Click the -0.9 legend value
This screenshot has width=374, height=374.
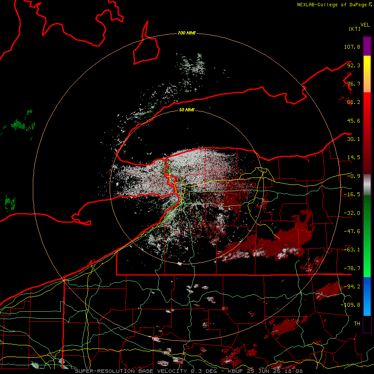pos(354,176)
